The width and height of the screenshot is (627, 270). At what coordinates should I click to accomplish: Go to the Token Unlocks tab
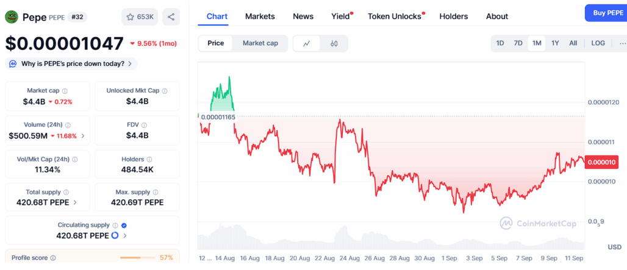(x=394, y=16)
